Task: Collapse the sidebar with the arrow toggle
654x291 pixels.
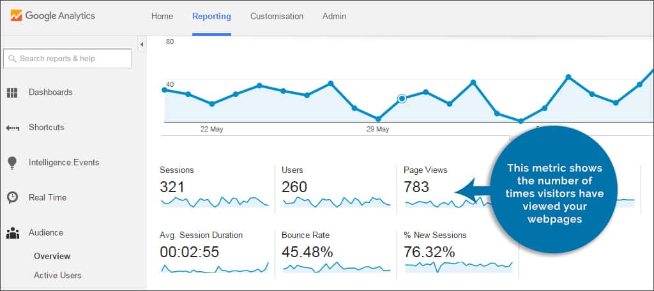Action: pyautogui.click(x=141, y=44)
